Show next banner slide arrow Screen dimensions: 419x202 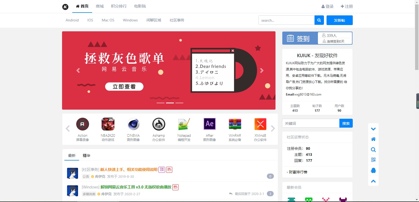(x=262, y=70)
